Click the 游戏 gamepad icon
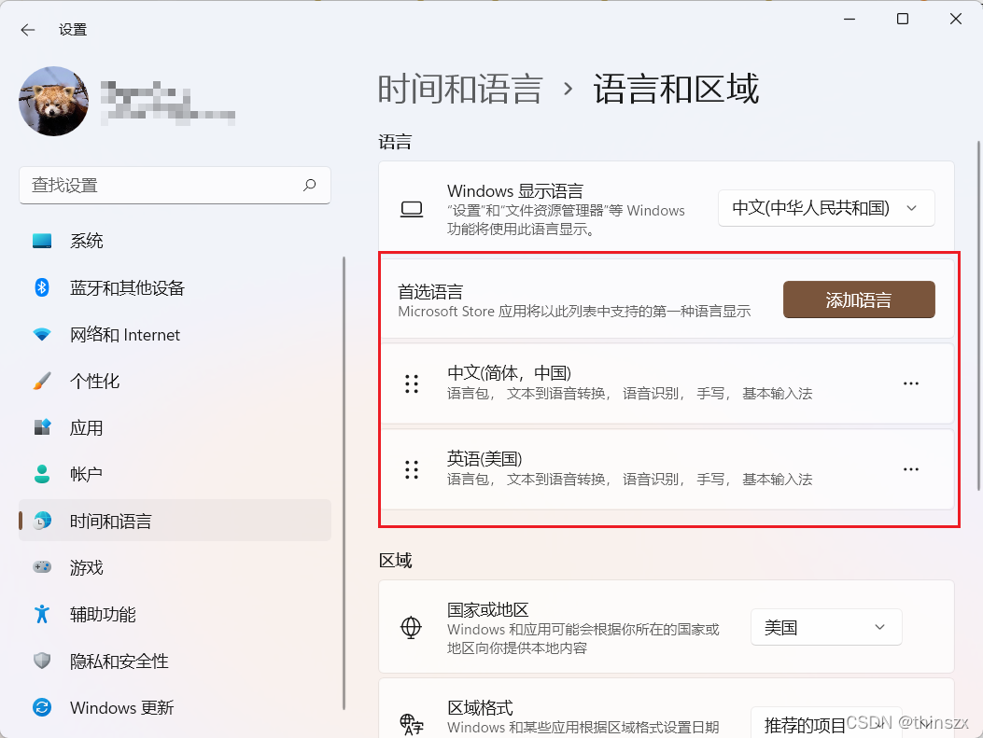This screenshot has width=983, height=738. [x=42, y=567]
